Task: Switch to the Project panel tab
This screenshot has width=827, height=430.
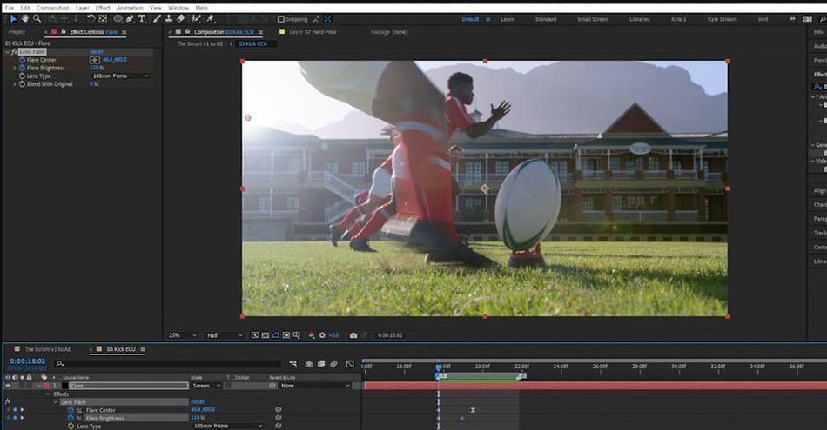Action: click(17, 32)
